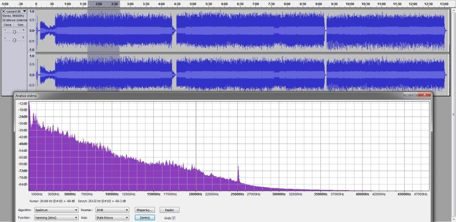Viewport: 456px width, 222px height.
Task: Click the 10000Hz frequency axis label
Action: (112, 194)
